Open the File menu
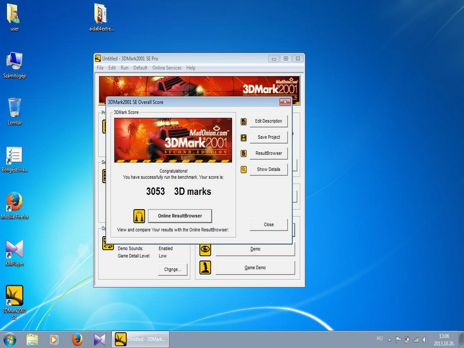 click(x=100, y=68)
